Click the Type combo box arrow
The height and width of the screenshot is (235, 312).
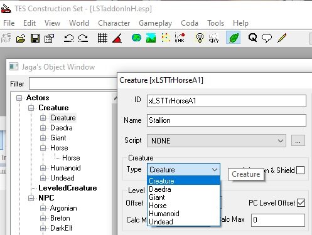pos(215,170)
